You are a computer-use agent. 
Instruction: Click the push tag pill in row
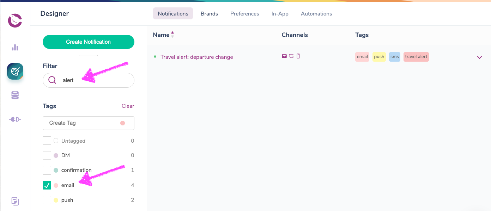pyautogui.click(x=379, y=57)
